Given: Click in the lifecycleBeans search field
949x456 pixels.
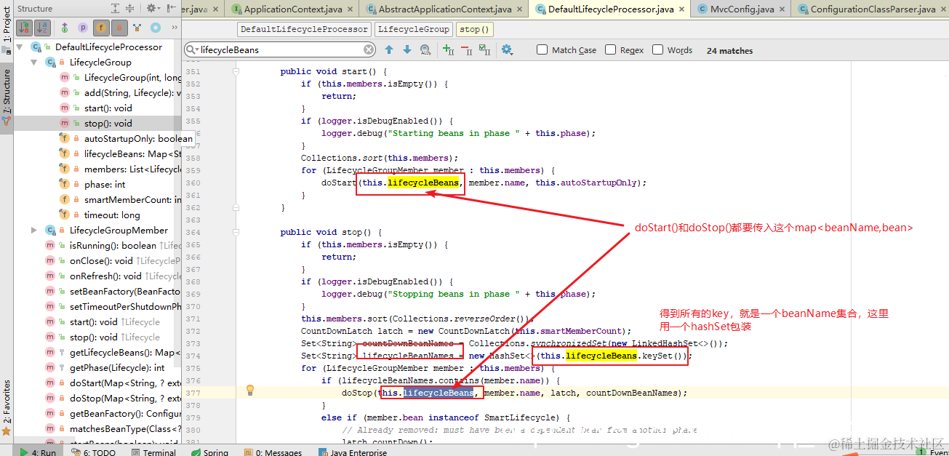Looking at the screenshot, I should (280, 49).
